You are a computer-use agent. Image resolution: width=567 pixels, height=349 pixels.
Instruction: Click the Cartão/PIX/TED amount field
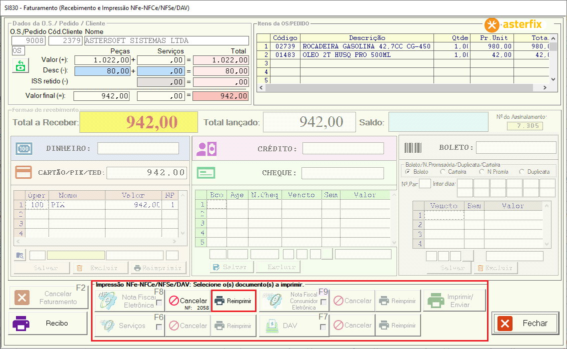point(146,173)
